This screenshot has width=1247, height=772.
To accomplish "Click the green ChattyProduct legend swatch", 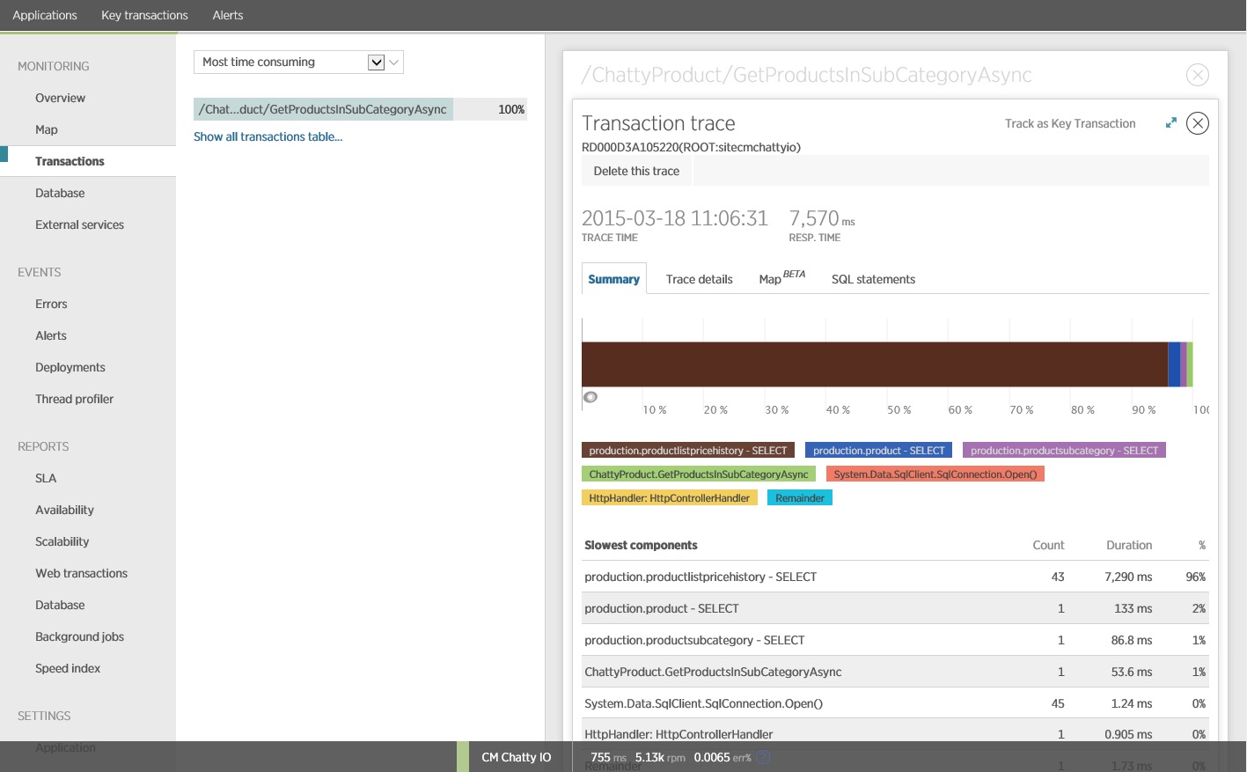I will [x=699, y=474].
